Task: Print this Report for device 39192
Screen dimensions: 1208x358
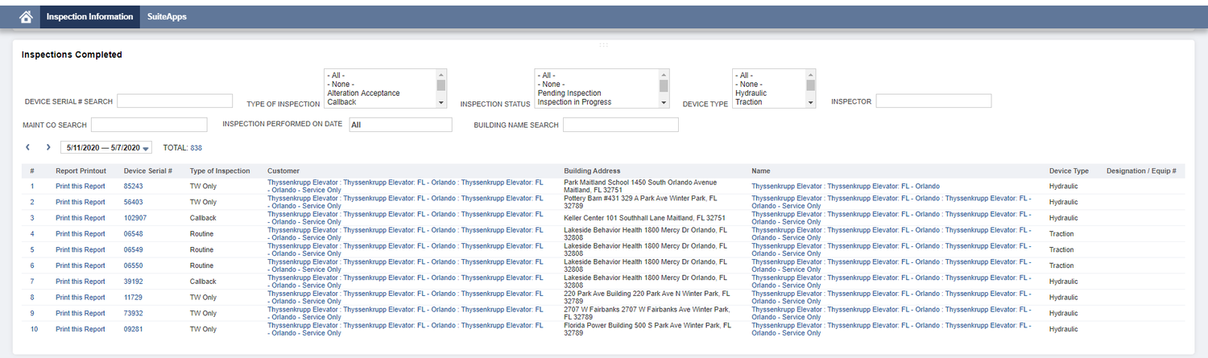Action: click(x=81, y=282)
